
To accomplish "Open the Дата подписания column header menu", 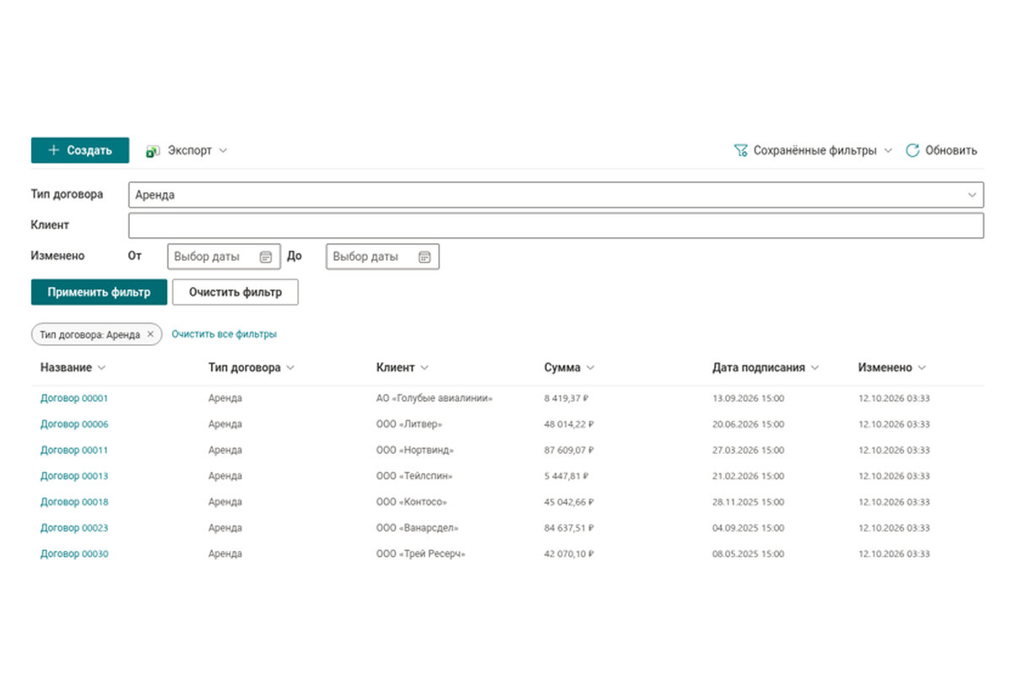I will coord(813,368).
